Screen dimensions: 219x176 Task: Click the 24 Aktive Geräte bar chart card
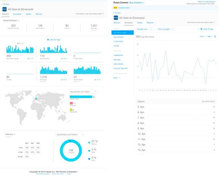point(87,74)
